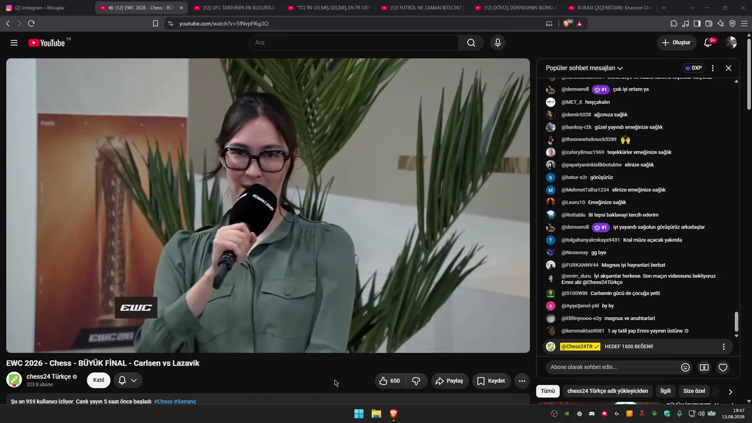Viewport: 752px width, 423px height.
Task: Select the Size özel filter chip
Action: [x=694, y=391]
